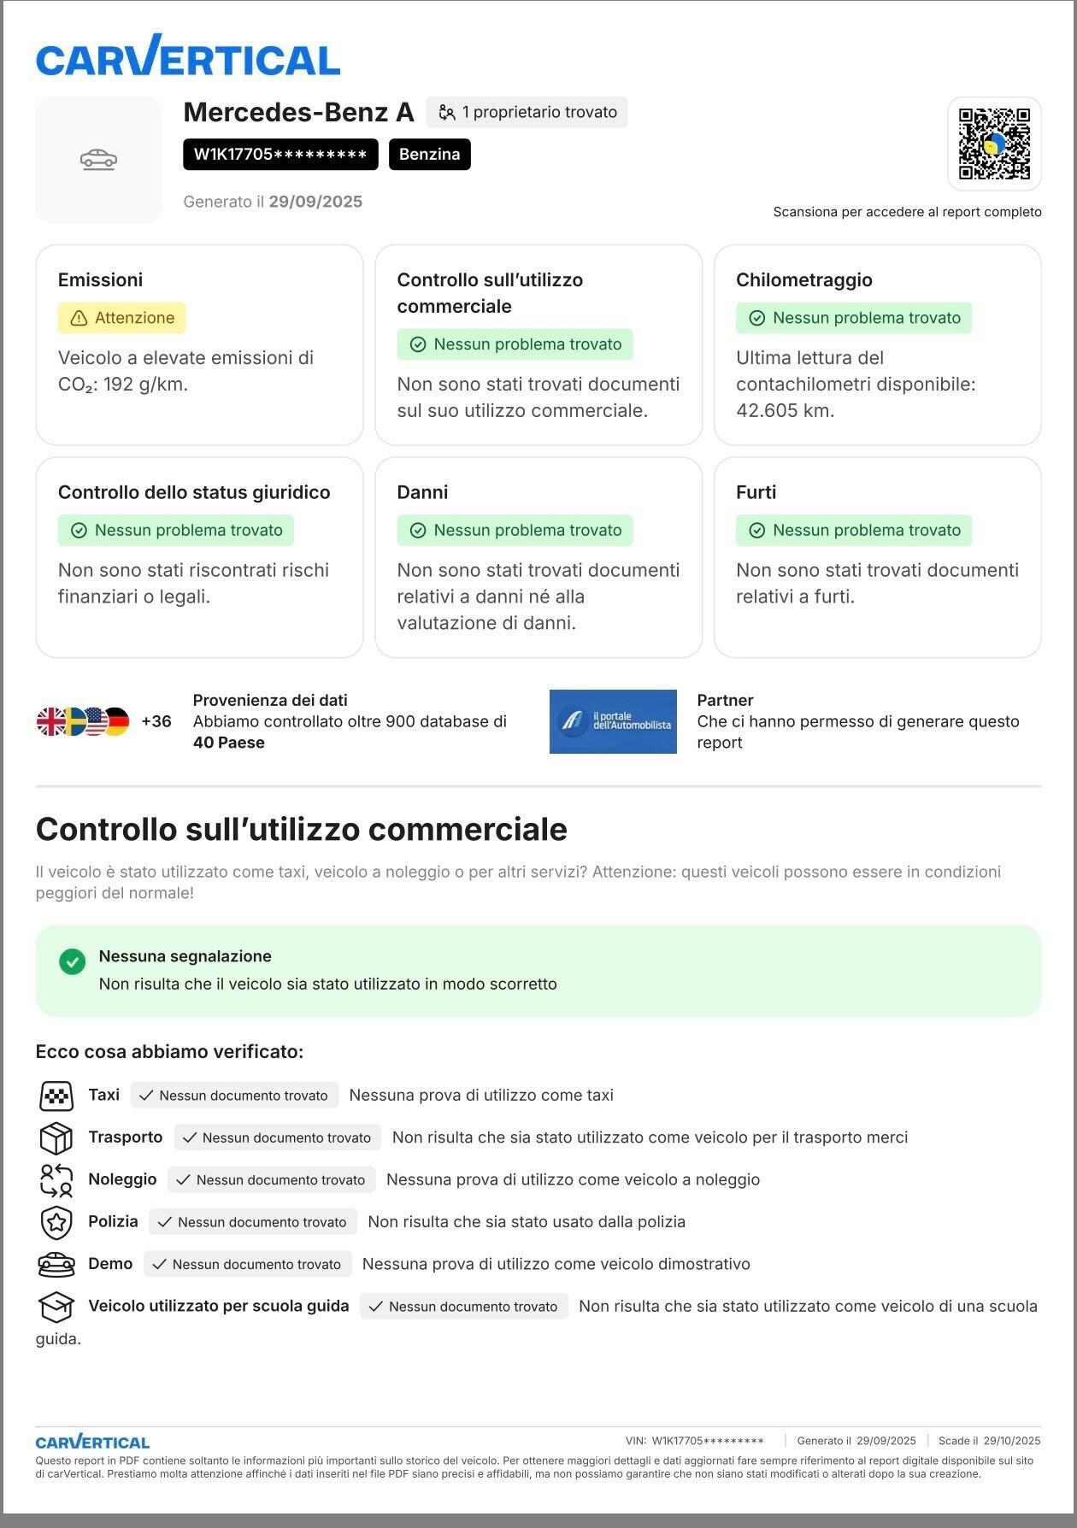The height and width of the screenshot is (1528, 1077).
Task: Click the car placeholder image icon
Action: tap(98, 160)
